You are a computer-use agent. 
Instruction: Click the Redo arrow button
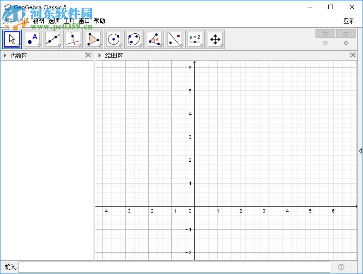[x=346, y=34]
